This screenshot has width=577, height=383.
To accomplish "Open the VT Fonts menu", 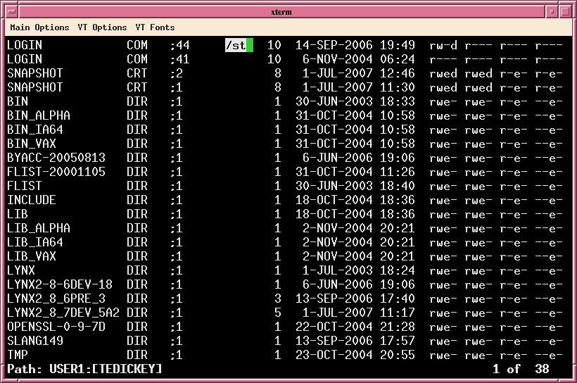I will (155, 27).
